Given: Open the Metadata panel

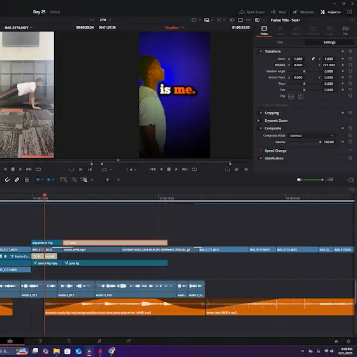Looking at the screenshot, I should click(303, 12).
